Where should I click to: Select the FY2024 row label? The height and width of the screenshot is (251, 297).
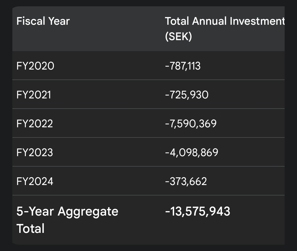click(x=35, y=181)
